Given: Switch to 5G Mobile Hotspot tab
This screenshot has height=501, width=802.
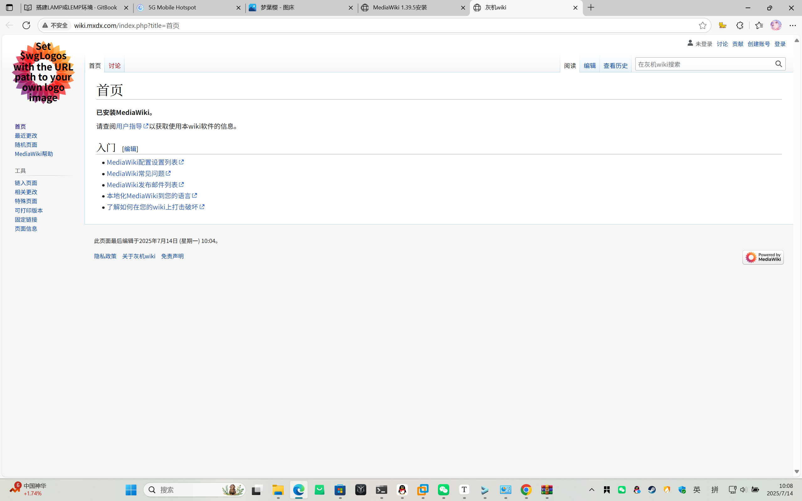Looking at the screenshot, I should pyautogui.click(x=189, y=8).
